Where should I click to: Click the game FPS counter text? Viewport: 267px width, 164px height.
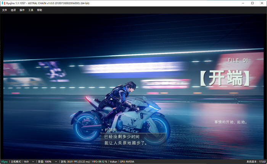tap(75, 162)
